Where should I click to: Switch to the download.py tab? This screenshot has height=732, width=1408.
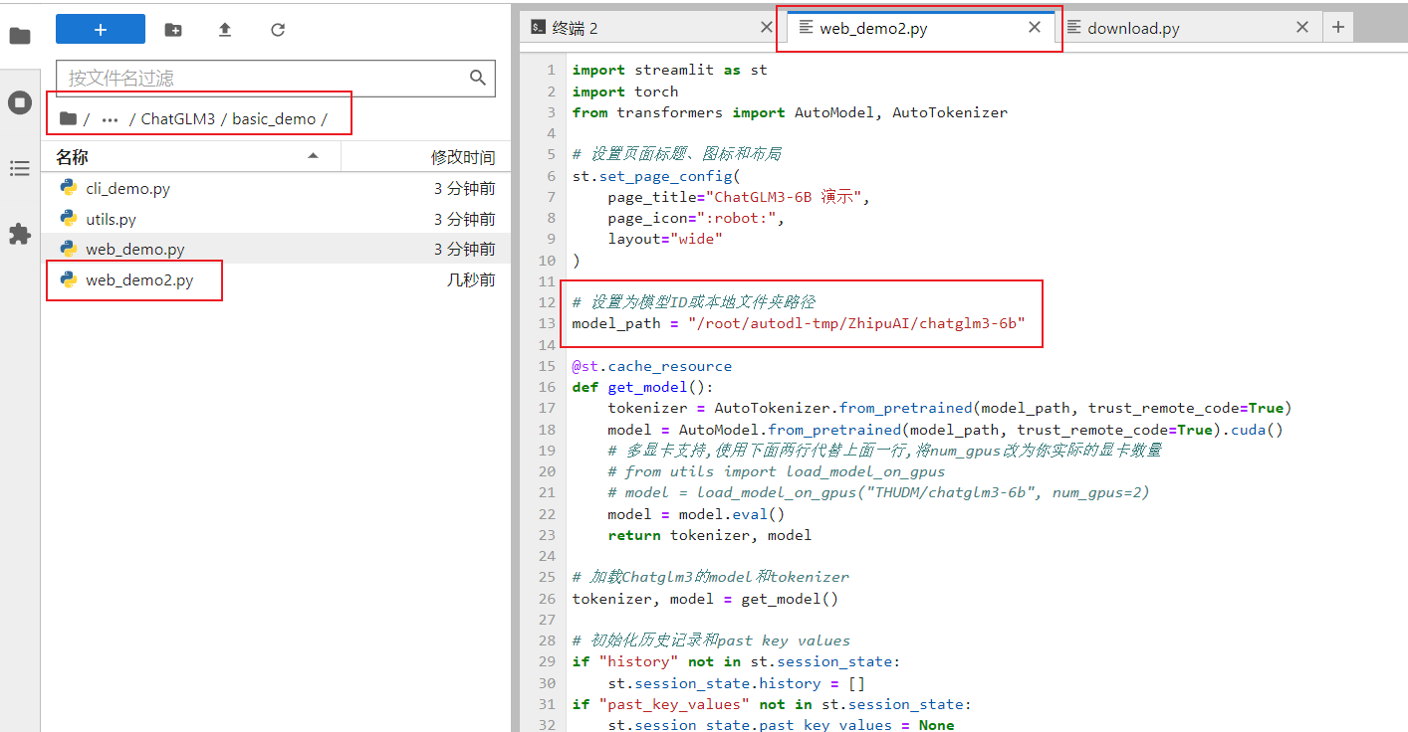(1133, 28)
